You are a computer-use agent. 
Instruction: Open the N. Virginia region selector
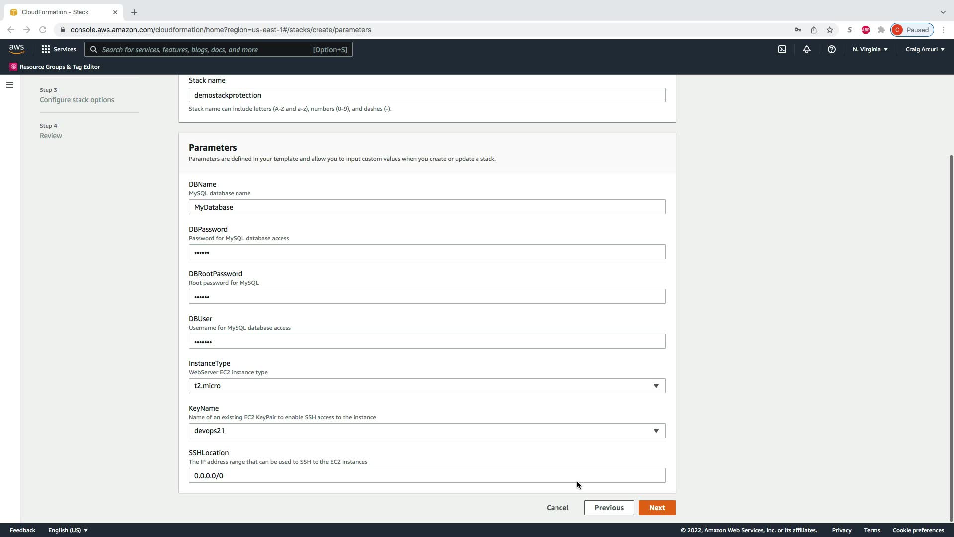(870, 49)
